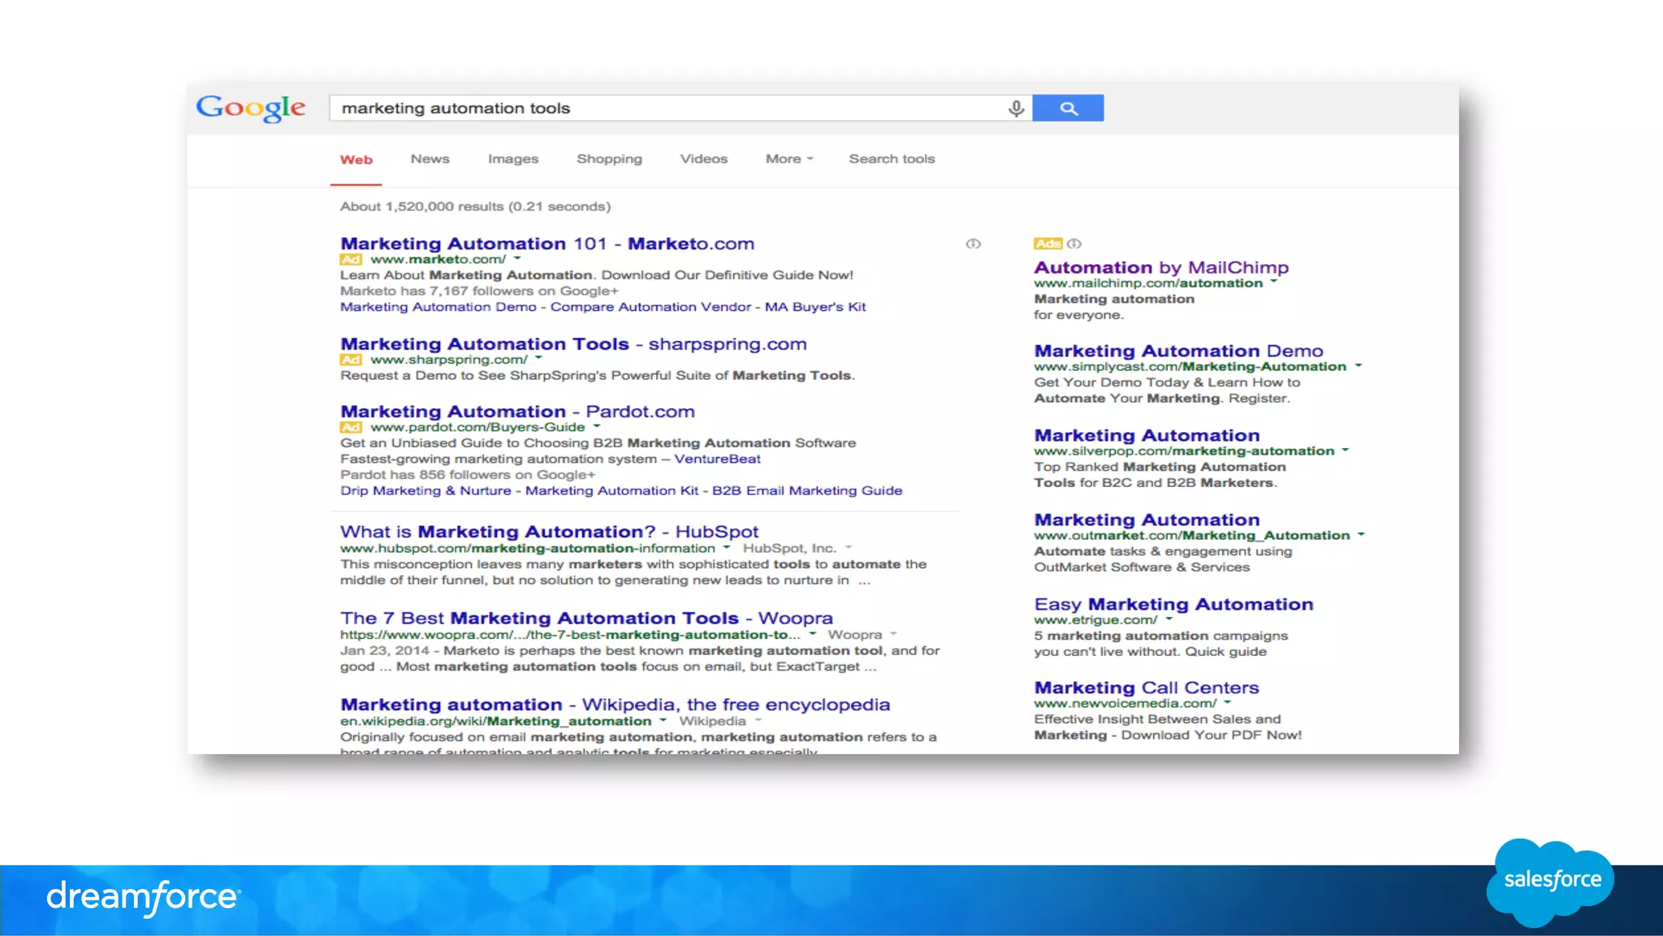Click the salesforce cloud logo
This screenshot has height=936, width=1663.
pyautogui.click(x=1551, y=881)
